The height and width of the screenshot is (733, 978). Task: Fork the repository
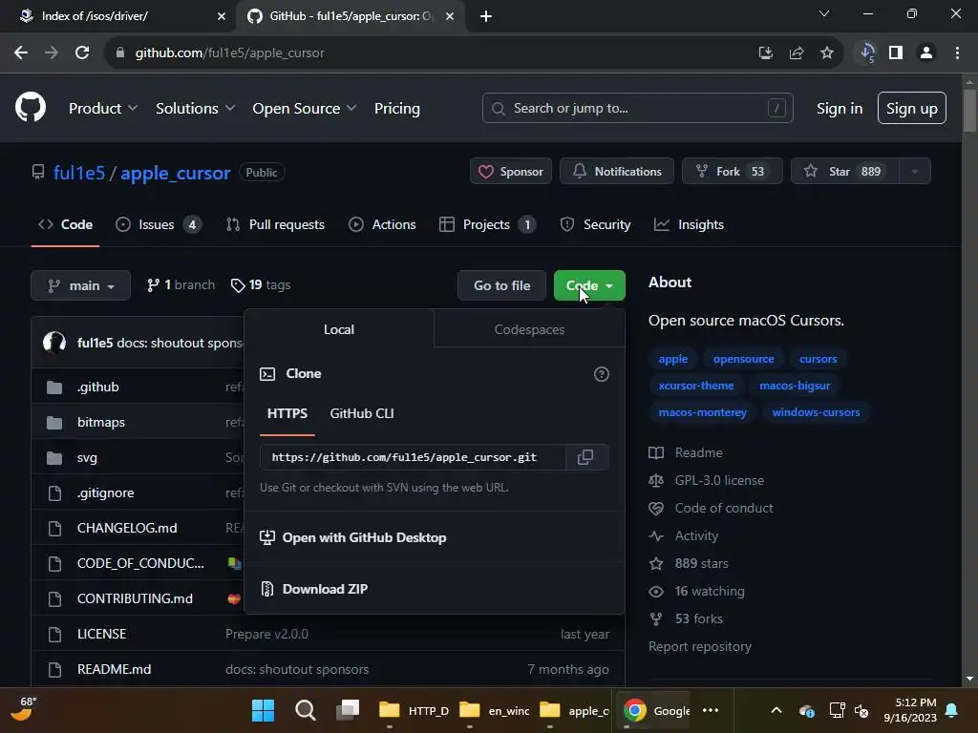pyautogui.click(x=733, y=172)
